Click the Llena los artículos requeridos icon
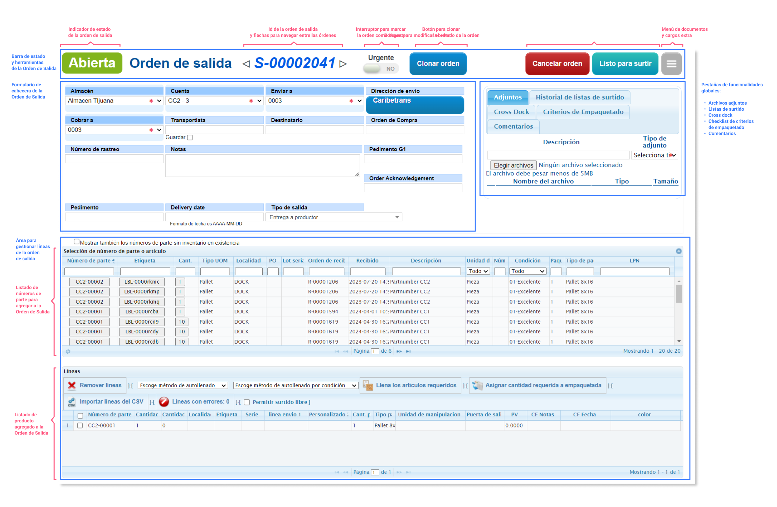 [368, 385]
